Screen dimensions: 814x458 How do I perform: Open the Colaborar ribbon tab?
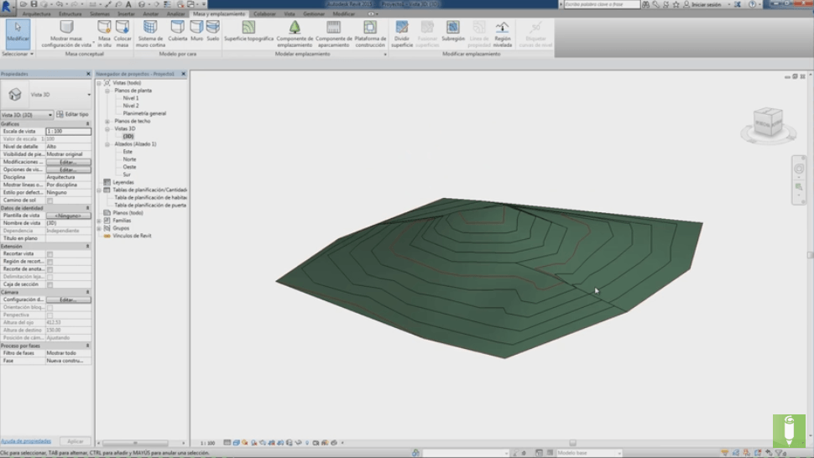click(264, 14)
